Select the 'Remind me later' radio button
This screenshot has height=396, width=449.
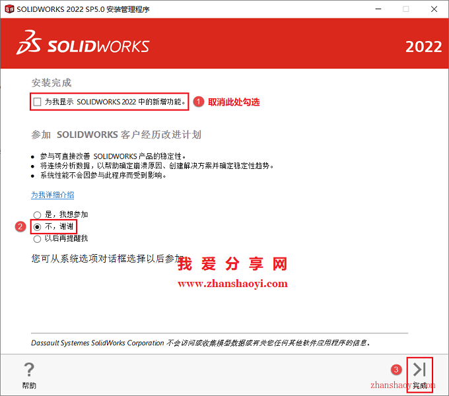37,239
